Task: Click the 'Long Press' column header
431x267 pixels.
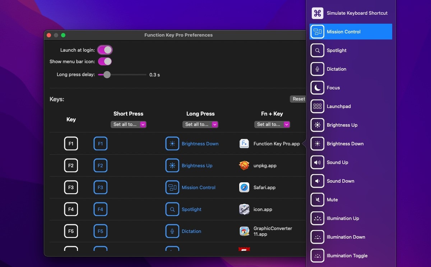Action: [x=200, y=114]
